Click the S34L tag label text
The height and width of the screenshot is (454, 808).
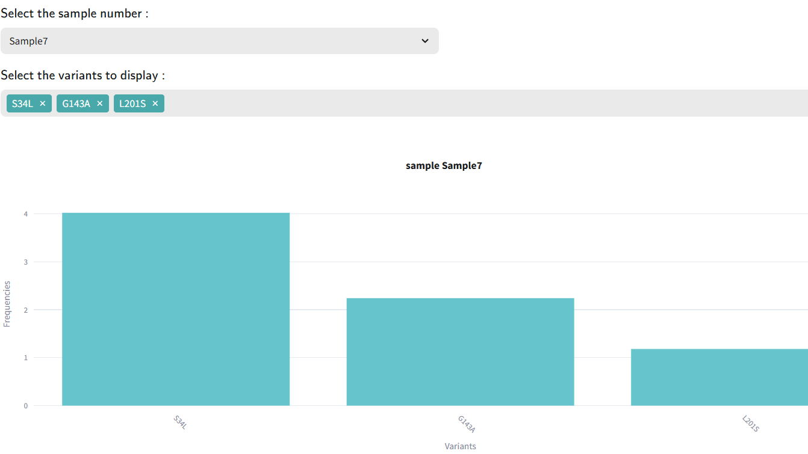tap(22, 103)
